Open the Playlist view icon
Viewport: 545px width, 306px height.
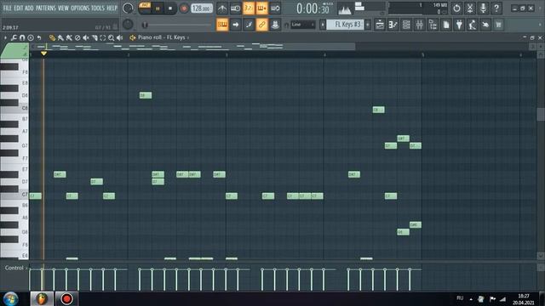(x=380, y=25)
